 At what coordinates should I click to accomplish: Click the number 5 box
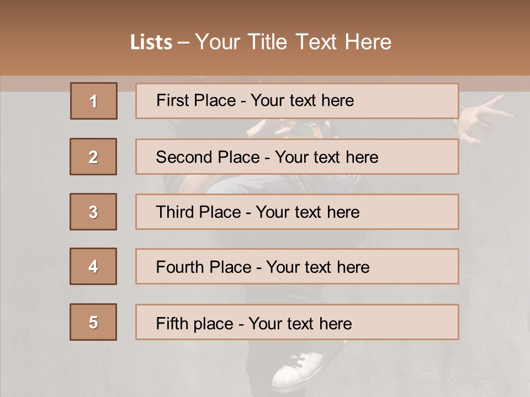pos(93,322)
